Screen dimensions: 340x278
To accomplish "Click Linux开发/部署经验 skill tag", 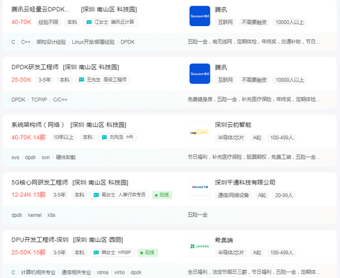I will (93, 42).
